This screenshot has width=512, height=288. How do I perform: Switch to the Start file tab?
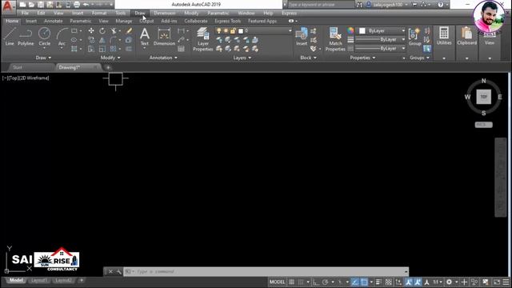(18, 67)
